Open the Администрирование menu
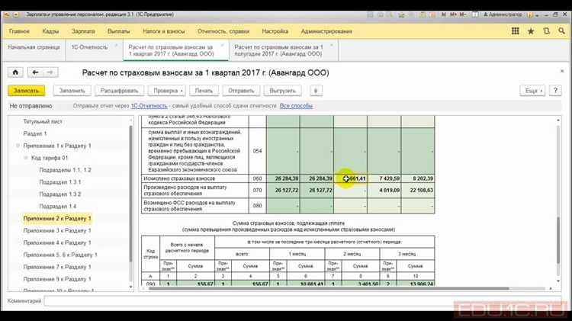Image resolution: width=572 pixels, height=321 pixels. click(326, 31)
